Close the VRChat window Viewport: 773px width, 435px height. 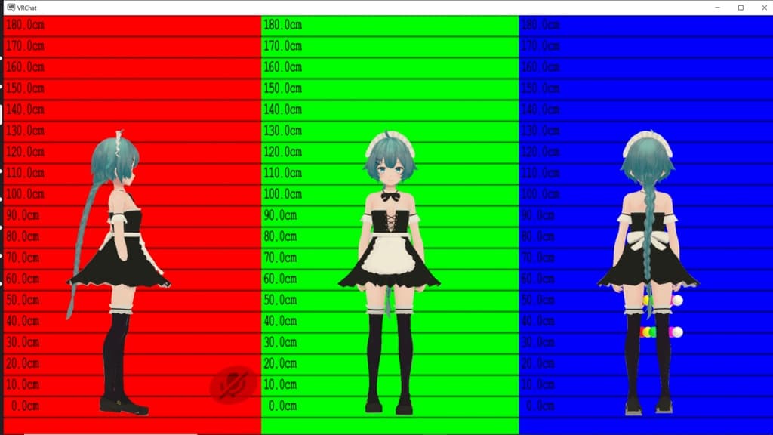764,8
